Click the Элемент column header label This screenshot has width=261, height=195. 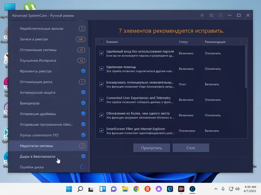coord(112,42)
